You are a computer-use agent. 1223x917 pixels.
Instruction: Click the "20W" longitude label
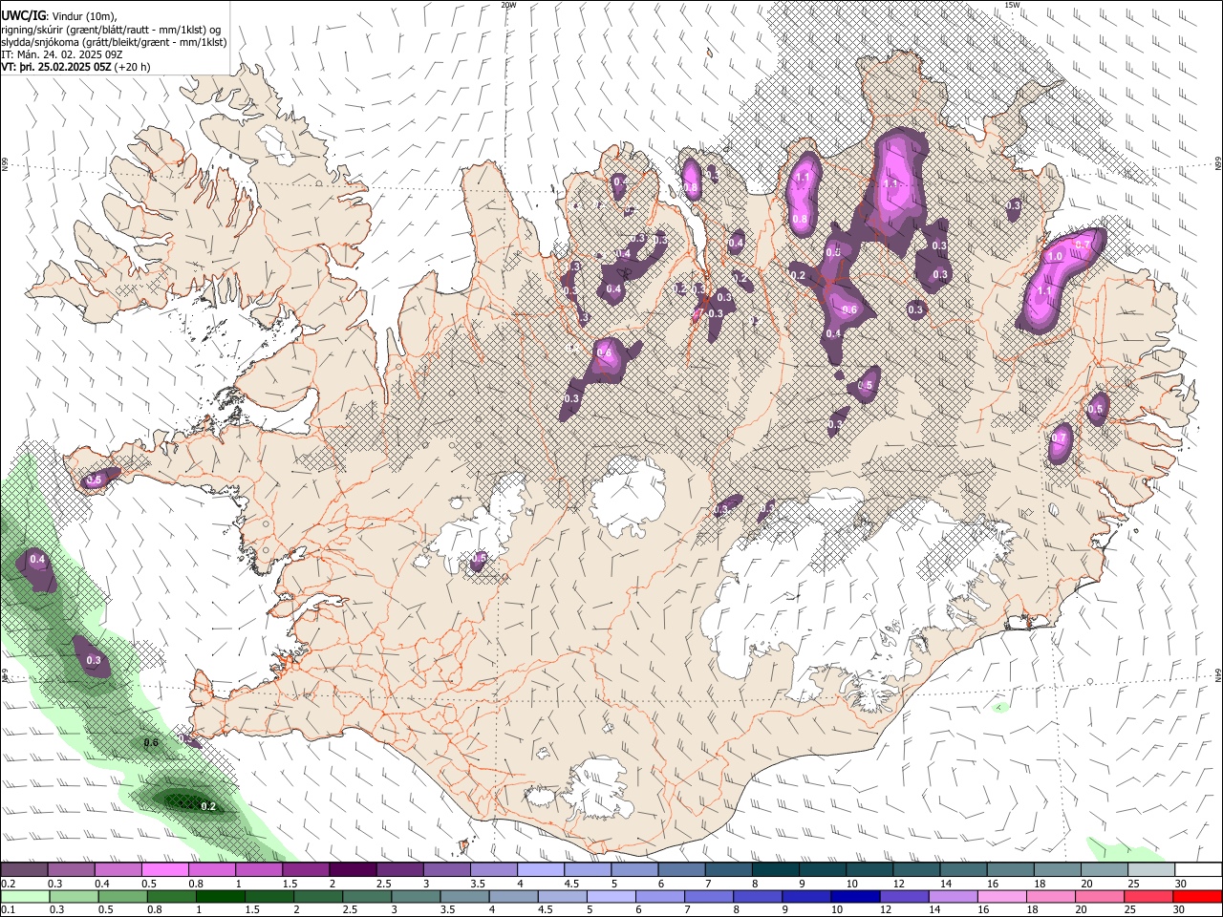point(508,5)
